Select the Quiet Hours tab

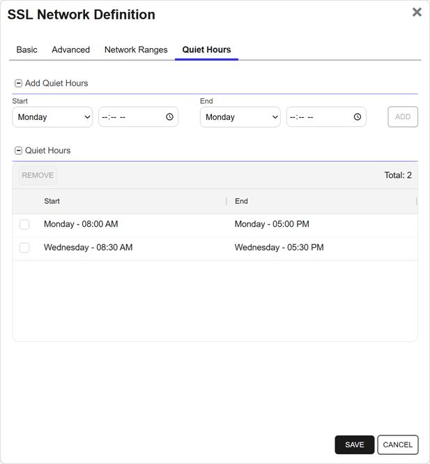click(206, 50)
